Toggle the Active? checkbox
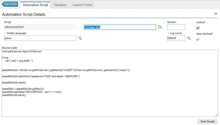Screen dimensions: 220x125 [x=198, y=28]
